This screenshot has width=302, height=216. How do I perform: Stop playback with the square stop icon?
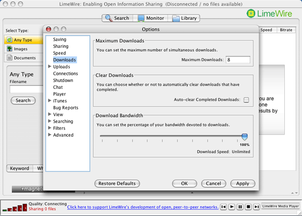249,207
